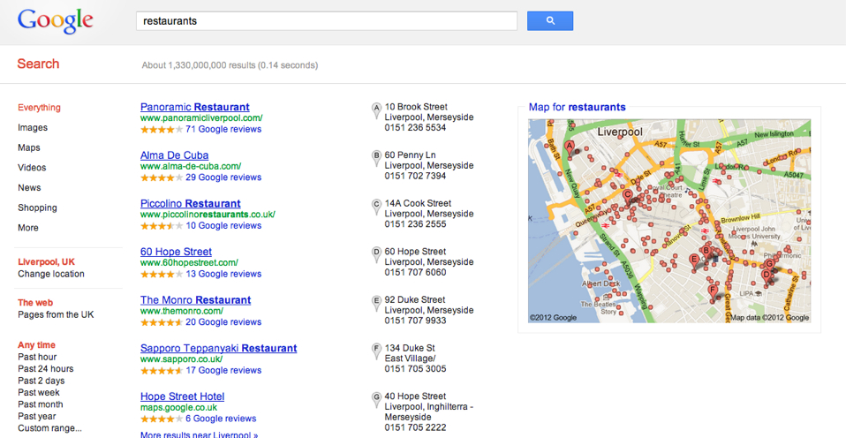
Task: Click www.alma-de-cuba.com/ URL
Action: [191, 166]
